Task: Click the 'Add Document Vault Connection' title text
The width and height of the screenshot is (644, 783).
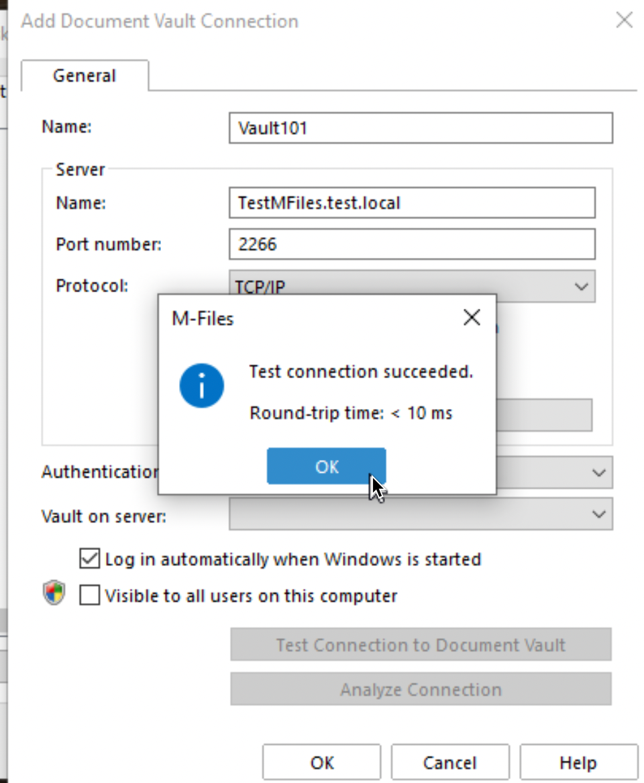Action: [160, 21]
